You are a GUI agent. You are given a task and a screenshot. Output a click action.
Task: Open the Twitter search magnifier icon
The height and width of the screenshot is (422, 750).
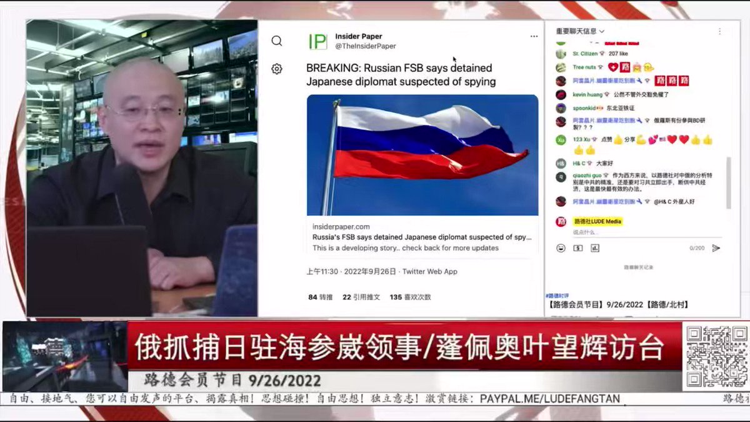point(276,41)
